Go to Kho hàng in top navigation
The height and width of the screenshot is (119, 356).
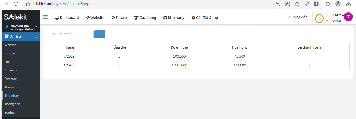point(174,18)
